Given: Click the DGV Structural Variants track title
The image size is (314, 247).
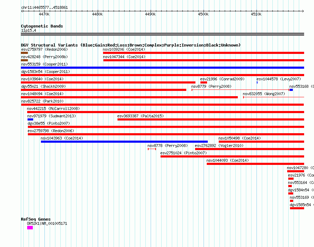Looking at the screenshot, I should [x=131, y=45].
